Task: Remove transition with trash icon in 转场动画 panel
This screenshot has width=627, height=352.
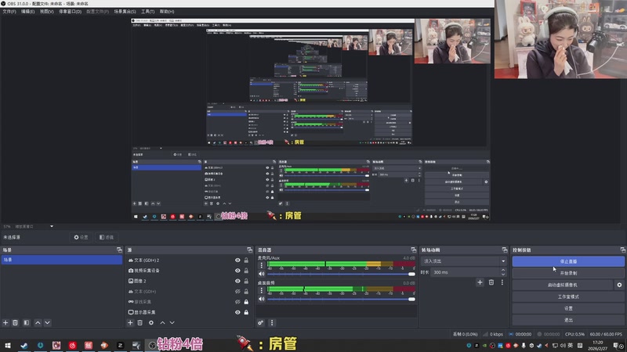Action: (x=491, y=282)
